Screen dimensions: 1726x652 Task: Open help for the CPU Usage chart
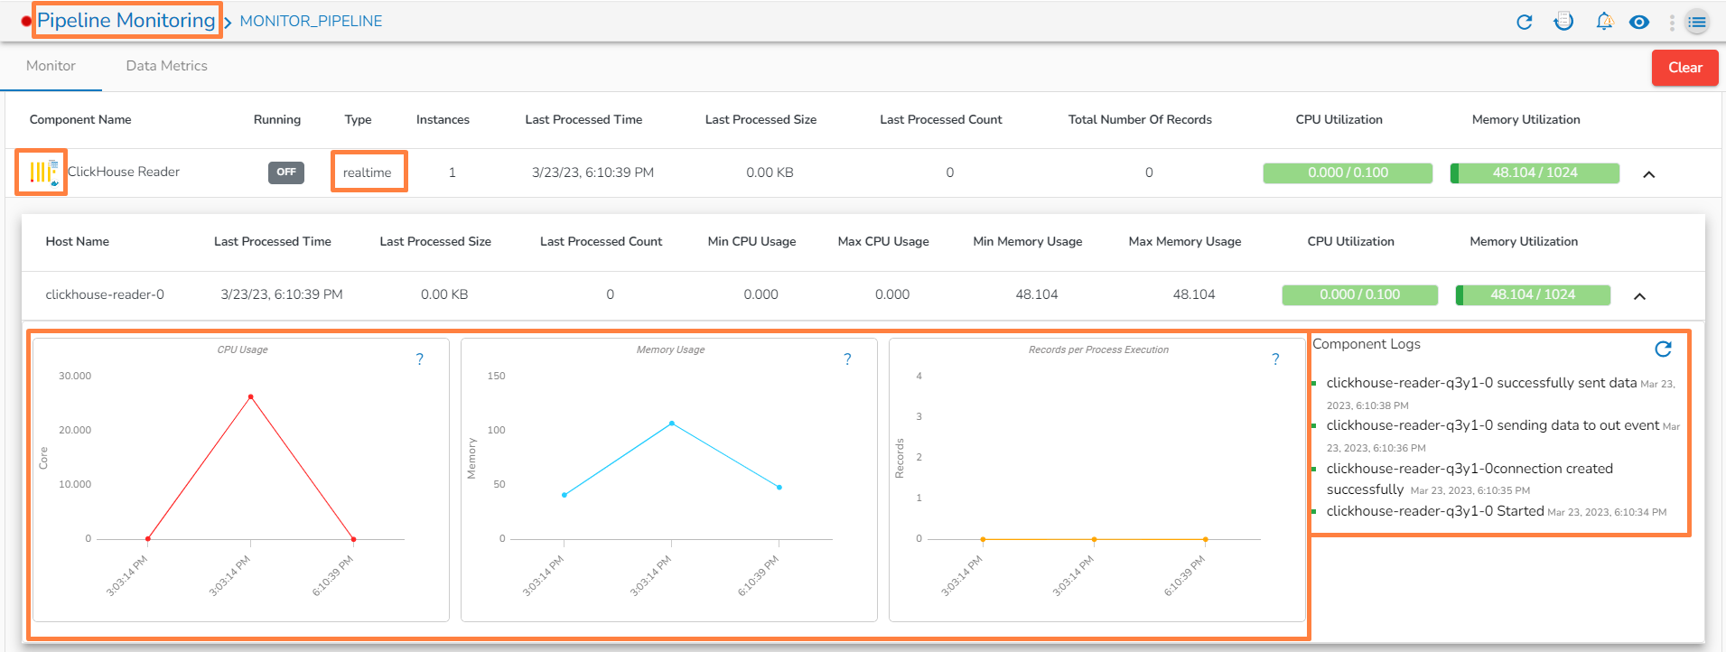point(419,359)
